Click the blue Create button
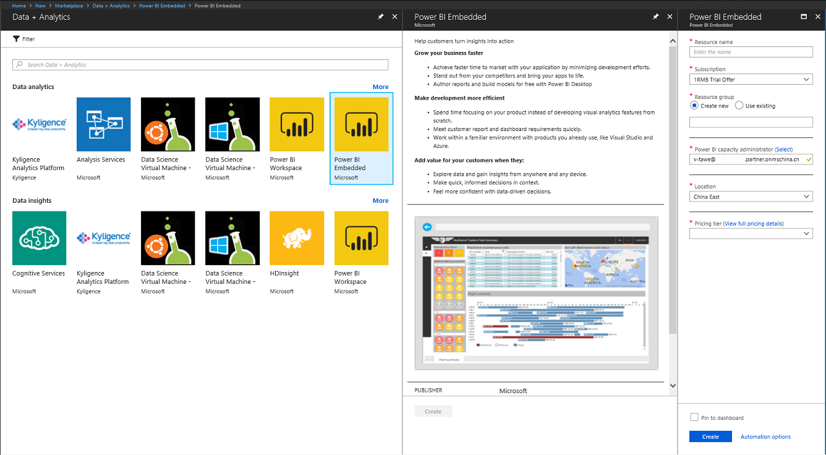826x455 pixels. pos(710,436)
